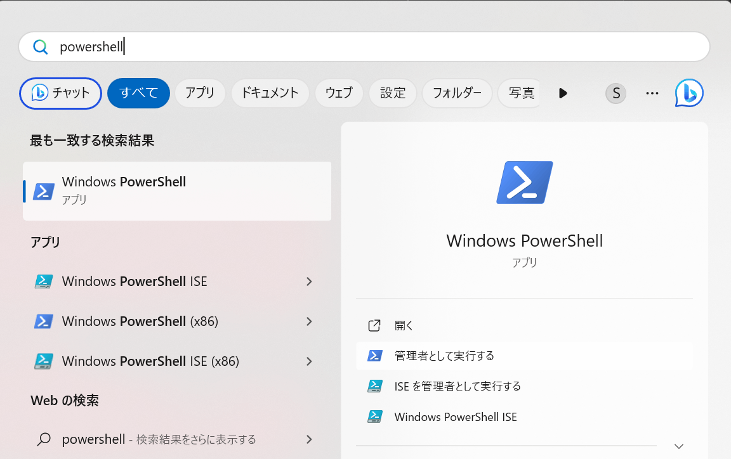Select the フォルダー filter tab
The width and height of the screenshot is (731, 459).
(457, 93)
